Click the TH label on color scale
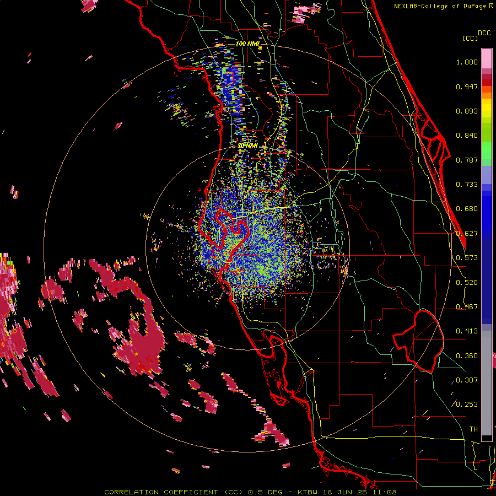 473,429
